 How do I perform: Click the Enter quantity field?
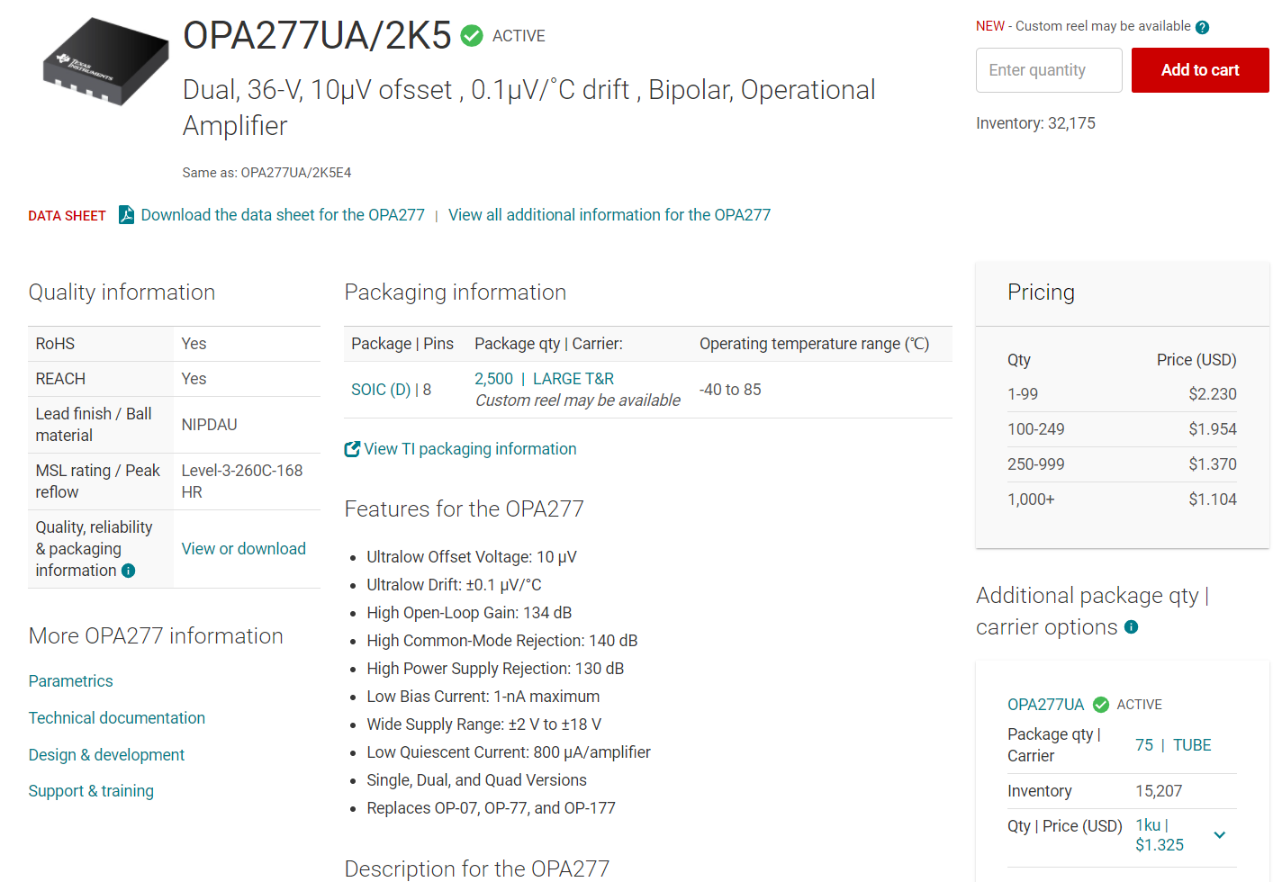tap(1049, 70)
